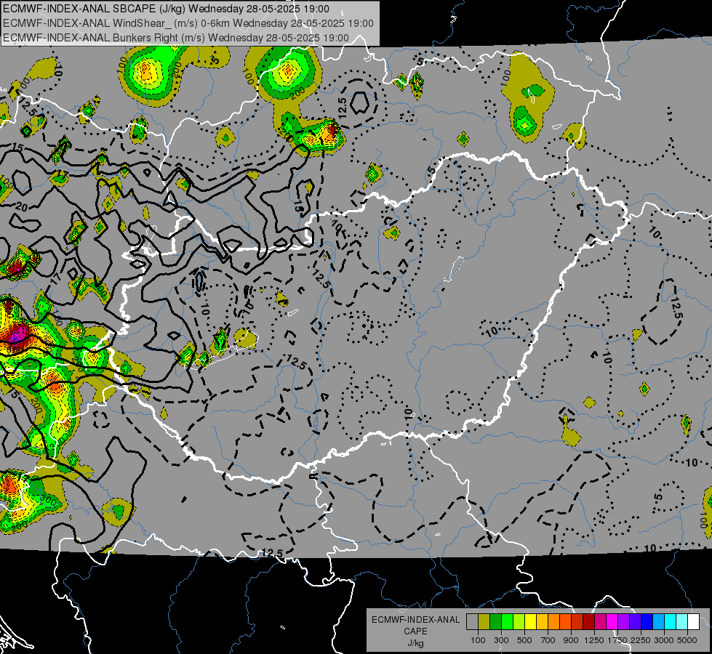Click the legend value 1250
Image resolution: width=712 pixels, height=654 pixels.
pyautogui.click(x=594, y=640)
